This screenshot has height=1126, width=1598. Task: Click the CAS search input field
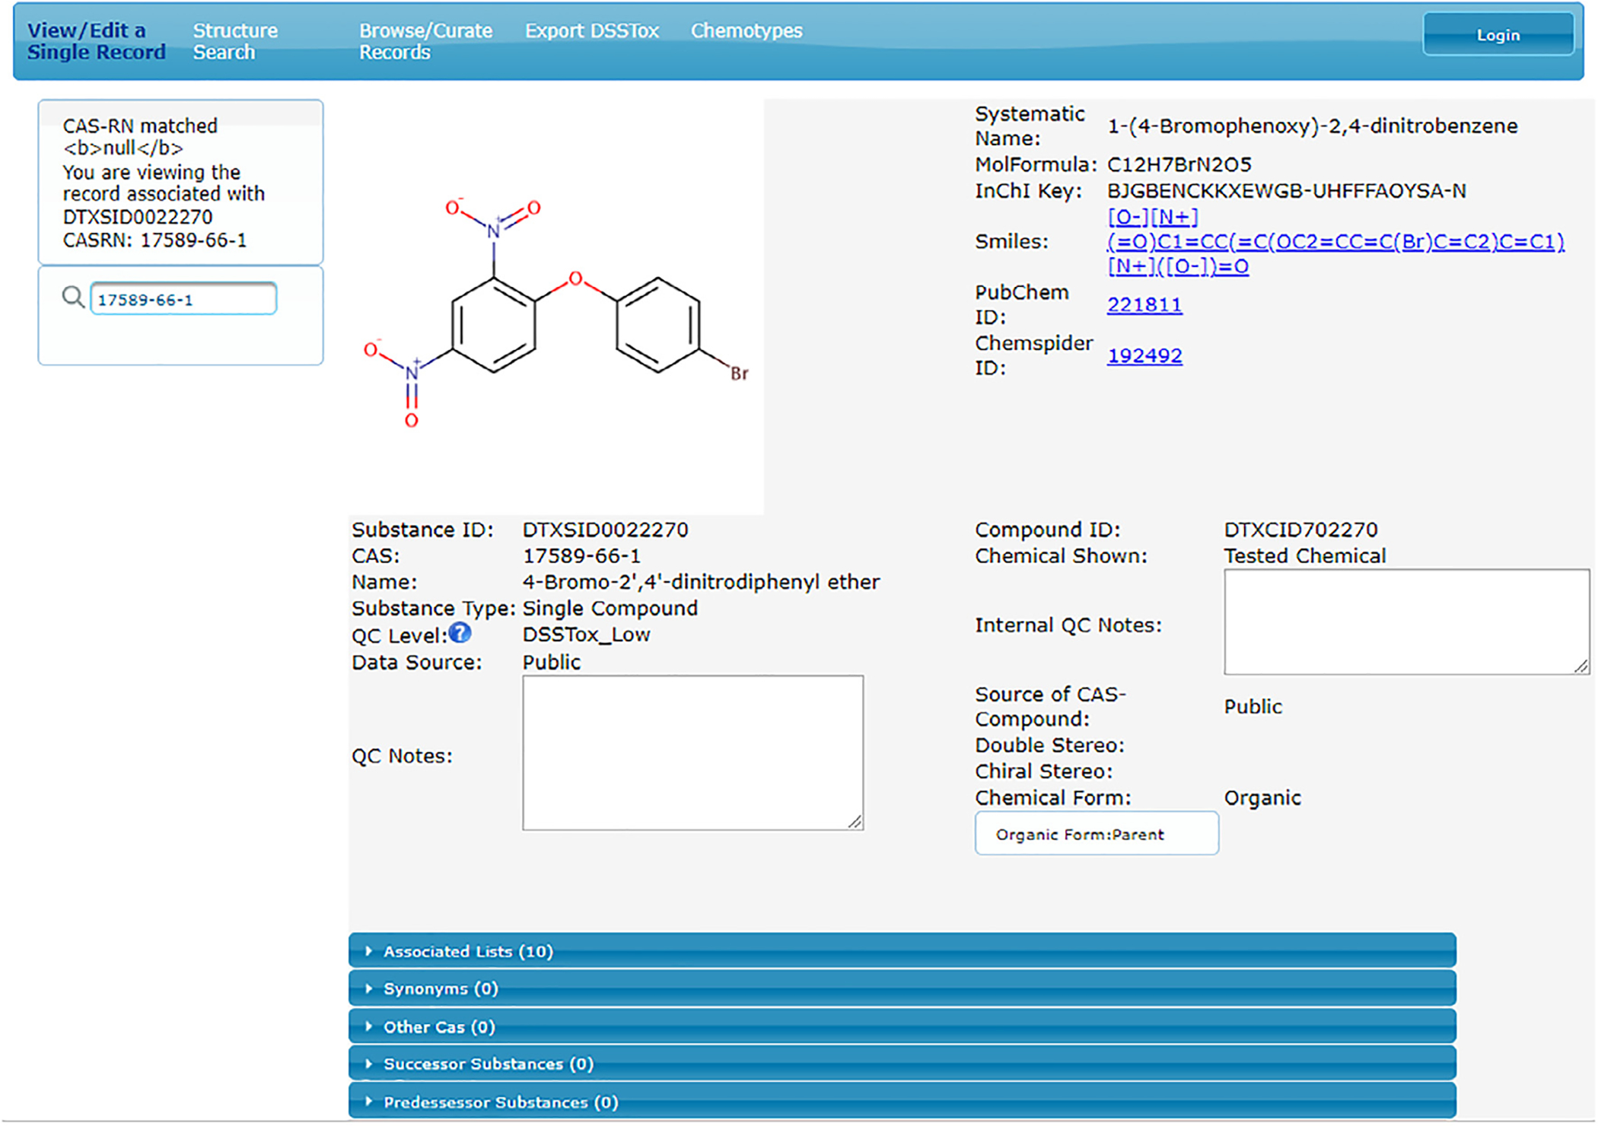coord(183,298)
